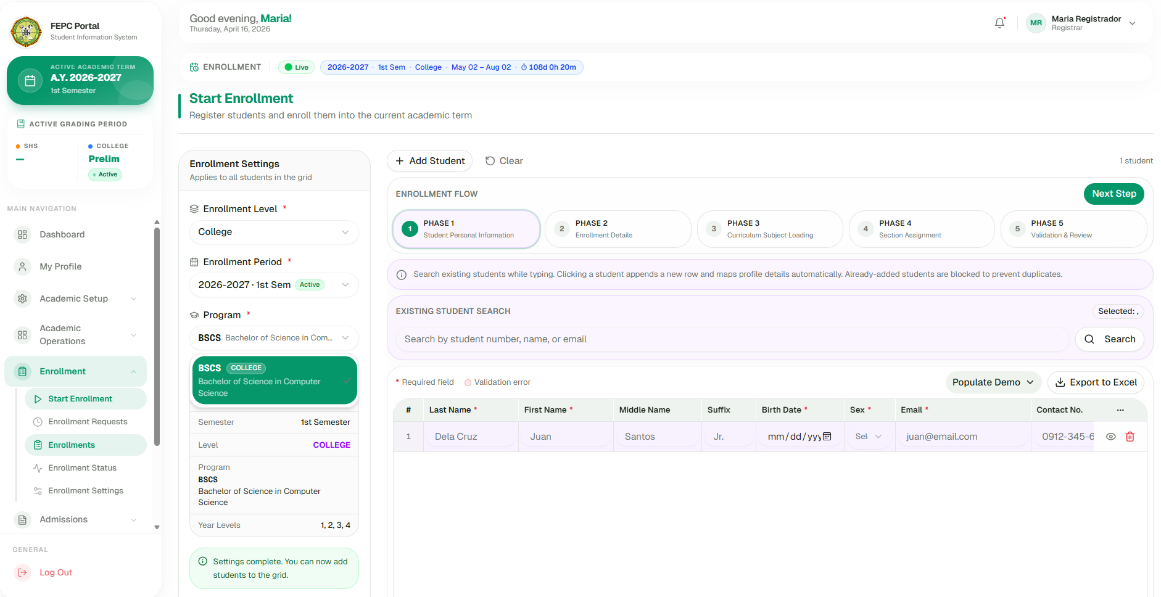
Task: Delete student row with trash icon
Action: 1130,437
